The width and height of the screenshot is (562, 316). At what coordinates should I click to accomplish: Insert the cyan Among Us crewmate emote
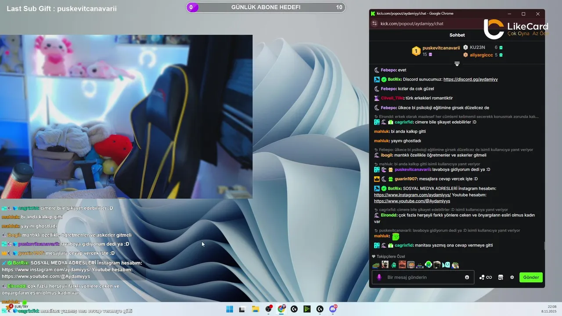(394, 265)
